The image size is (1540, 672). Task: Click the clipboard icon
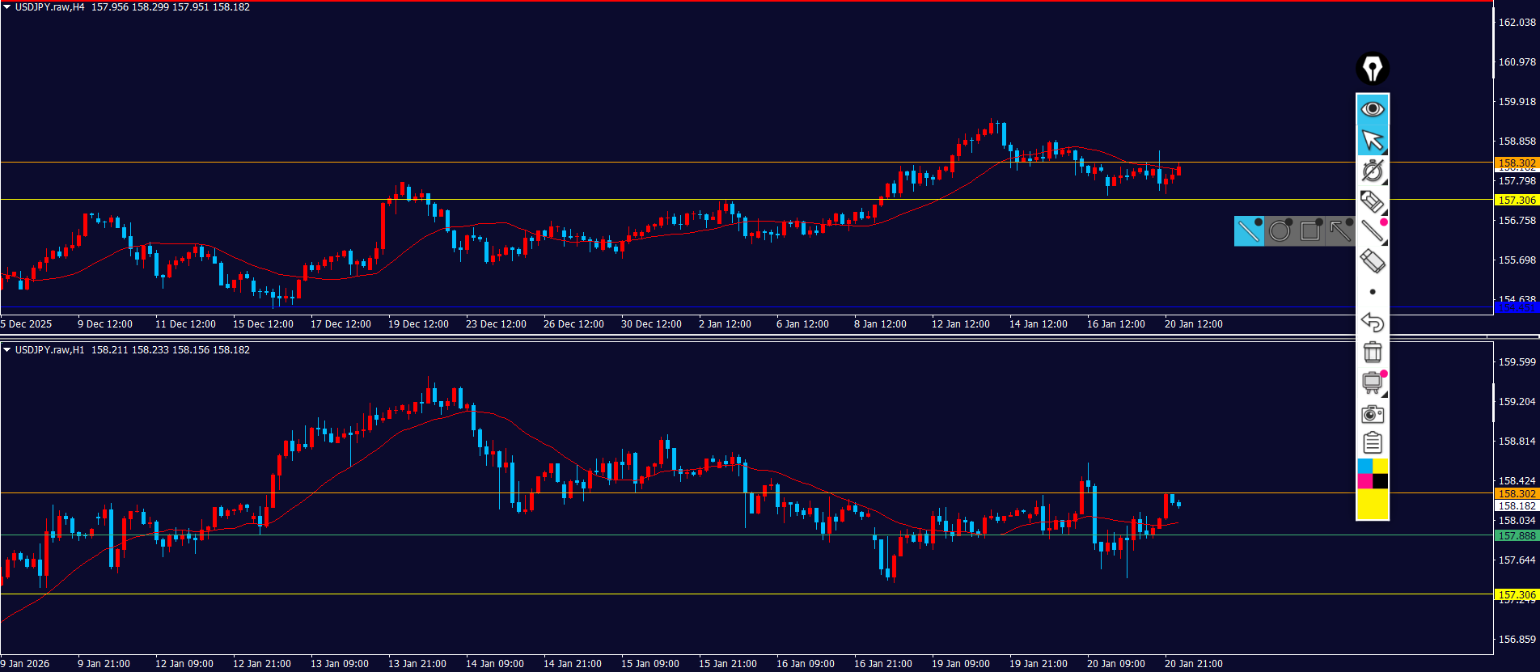[1373, 443]
